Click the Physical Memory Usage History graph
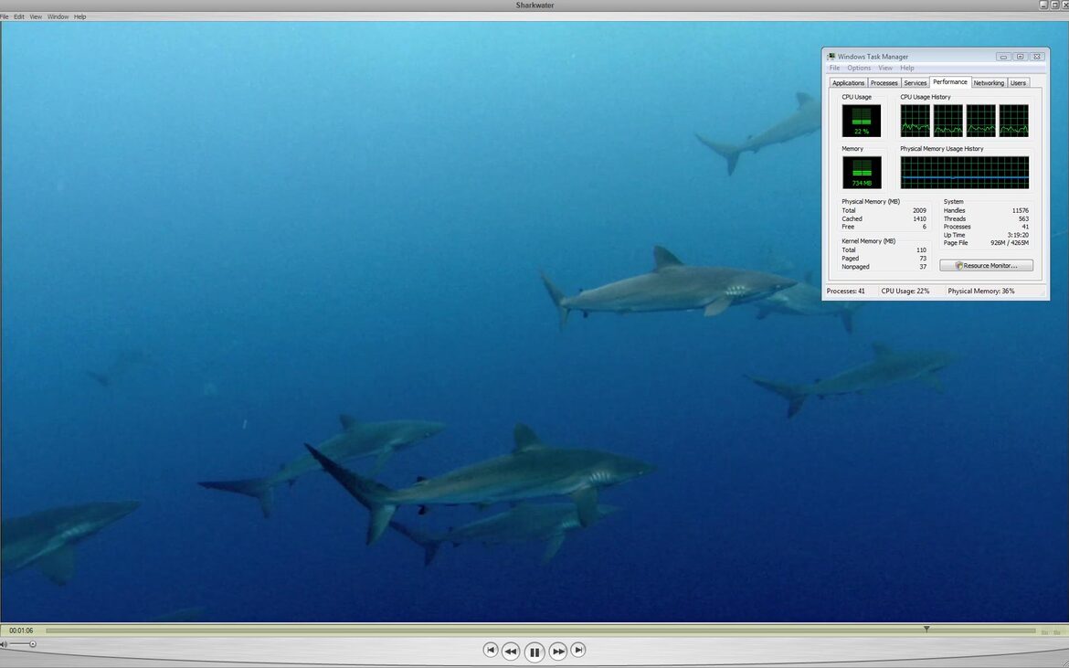 [964, 173]
